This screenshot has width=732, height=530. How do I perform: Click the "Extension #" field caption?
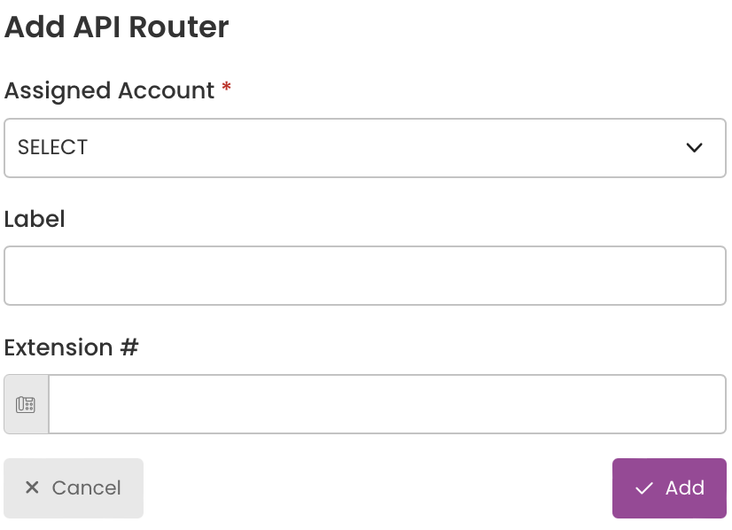[x=72, y=347]
